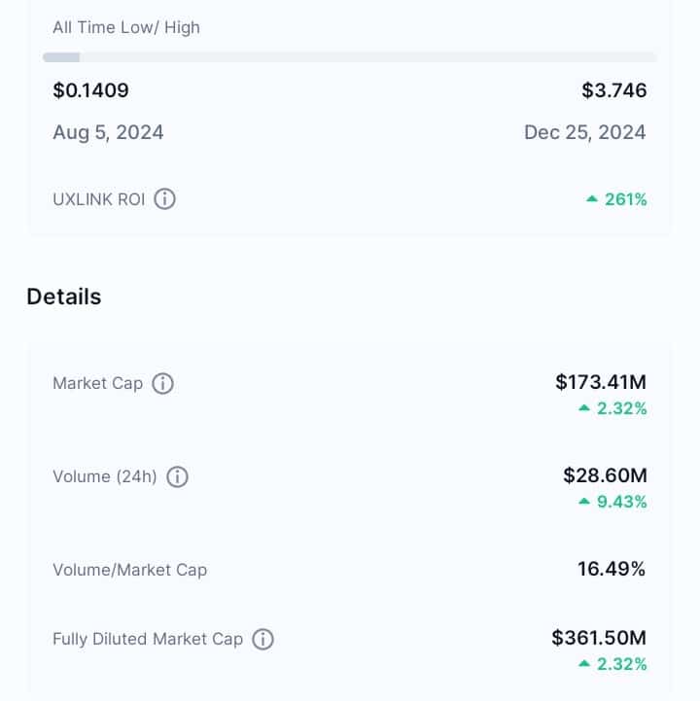Tap the 2.32% market cap change
This screenshot has width=700, height=701.
click(612, 408)
